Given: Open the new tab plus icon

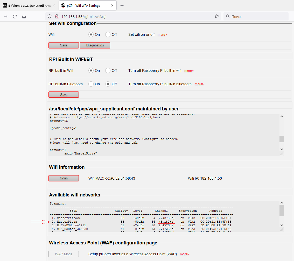Looking at the screenshot, I should [122, 5].
